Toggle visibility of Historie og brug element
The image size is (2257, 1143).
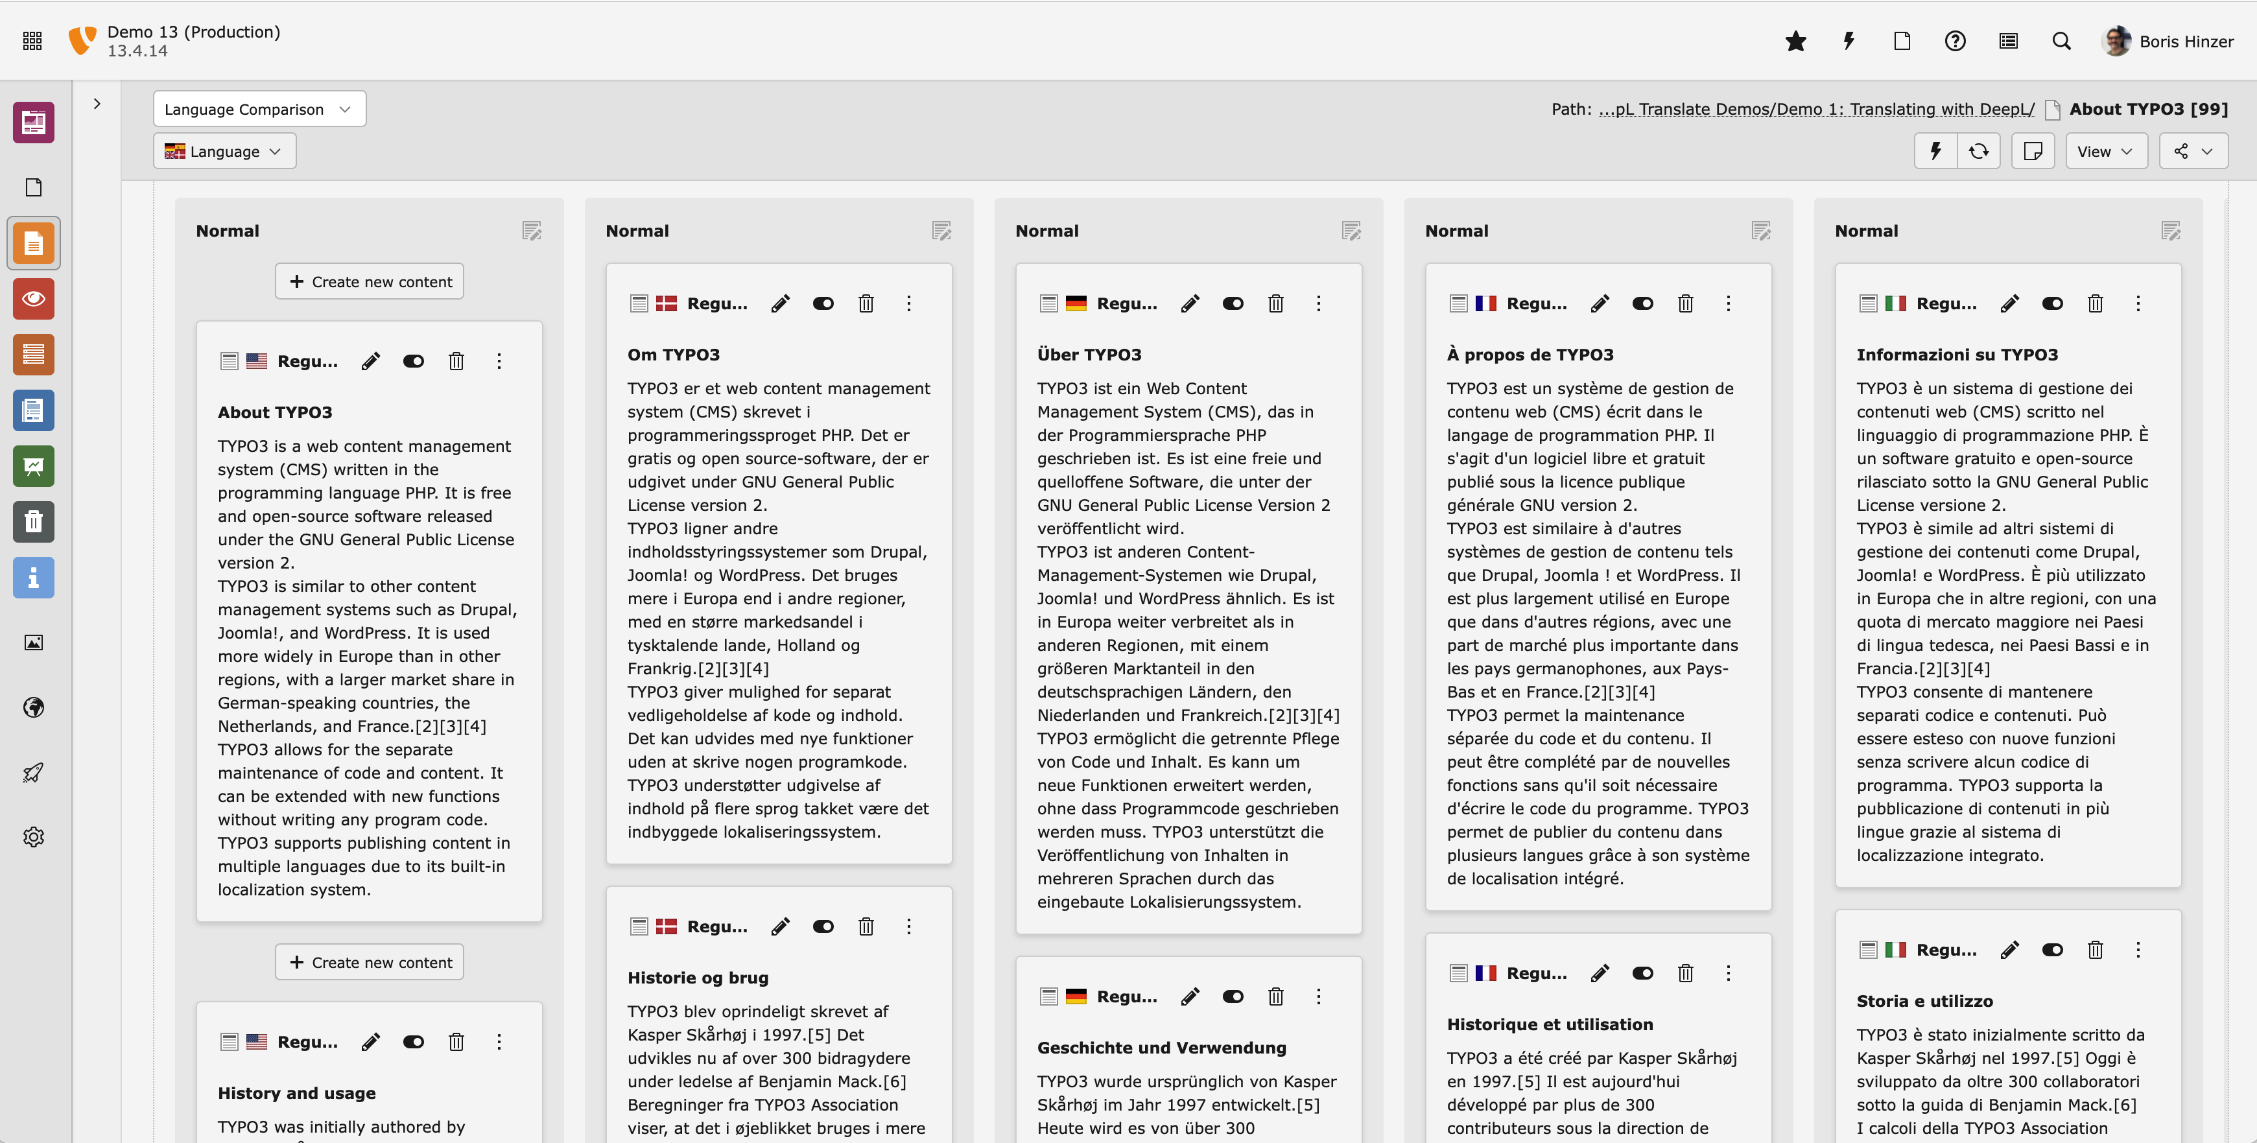(x=823, y=926)
